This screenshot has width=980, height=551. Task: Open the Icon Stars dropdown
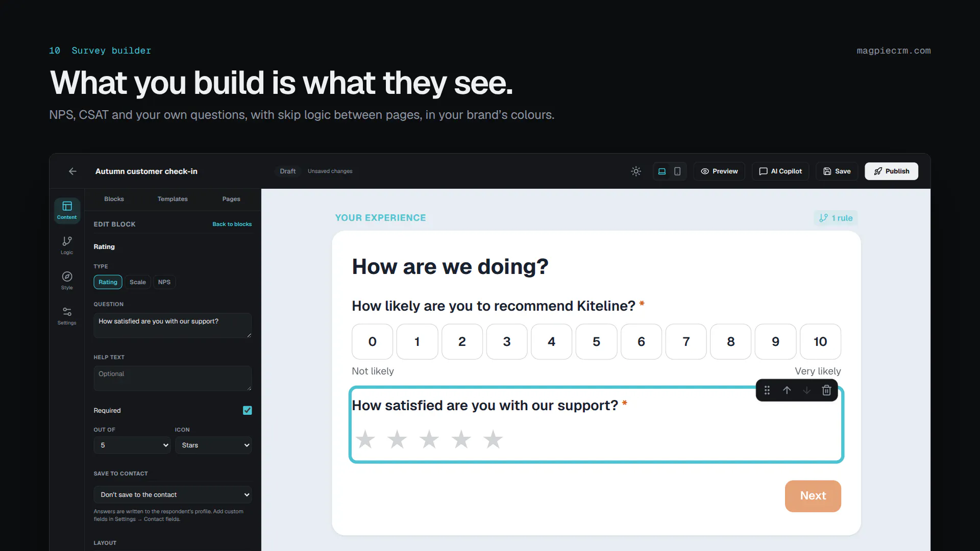pyautogui.click(x=213, y=445)
